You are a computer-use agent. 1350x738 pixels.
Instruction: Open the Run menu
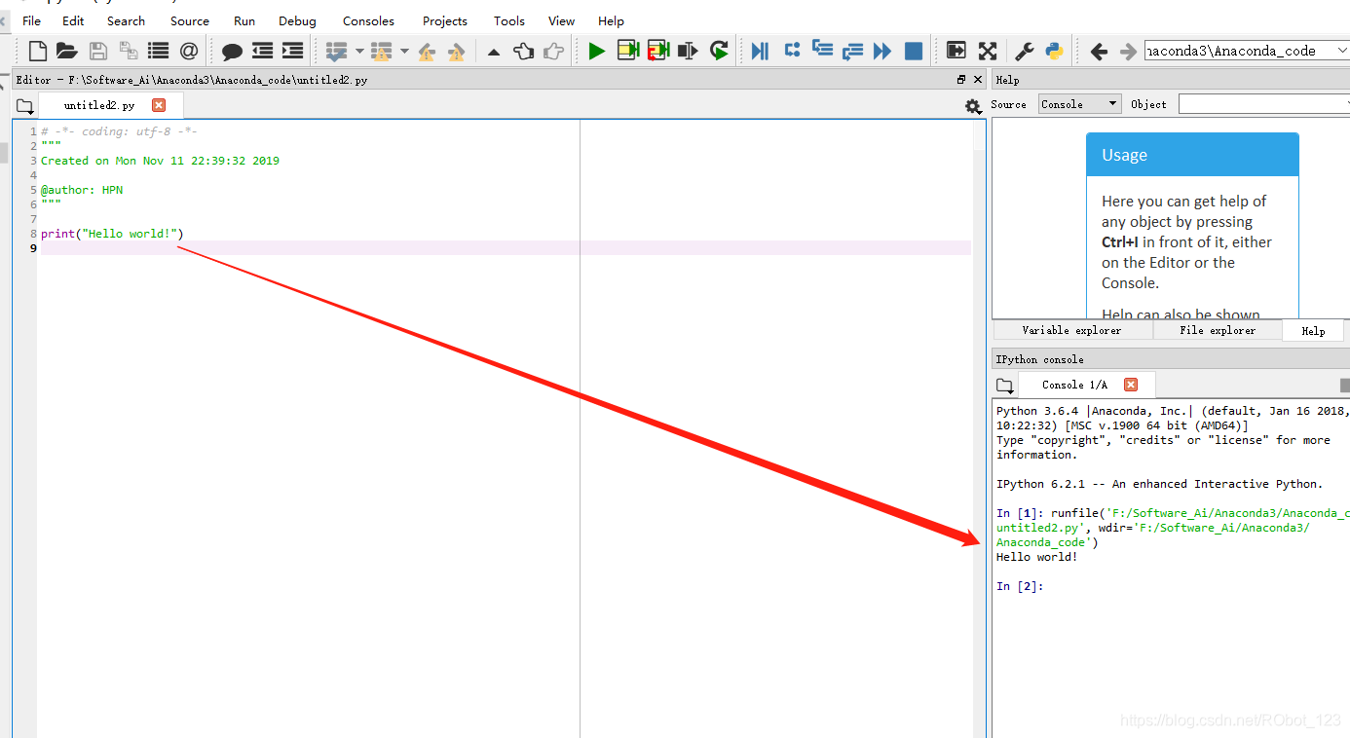tap(244, 20)
